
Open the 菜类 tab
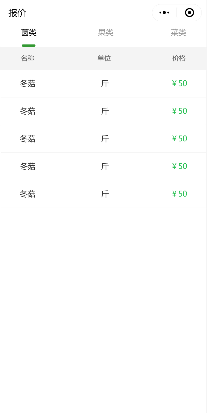coord(178,33)
